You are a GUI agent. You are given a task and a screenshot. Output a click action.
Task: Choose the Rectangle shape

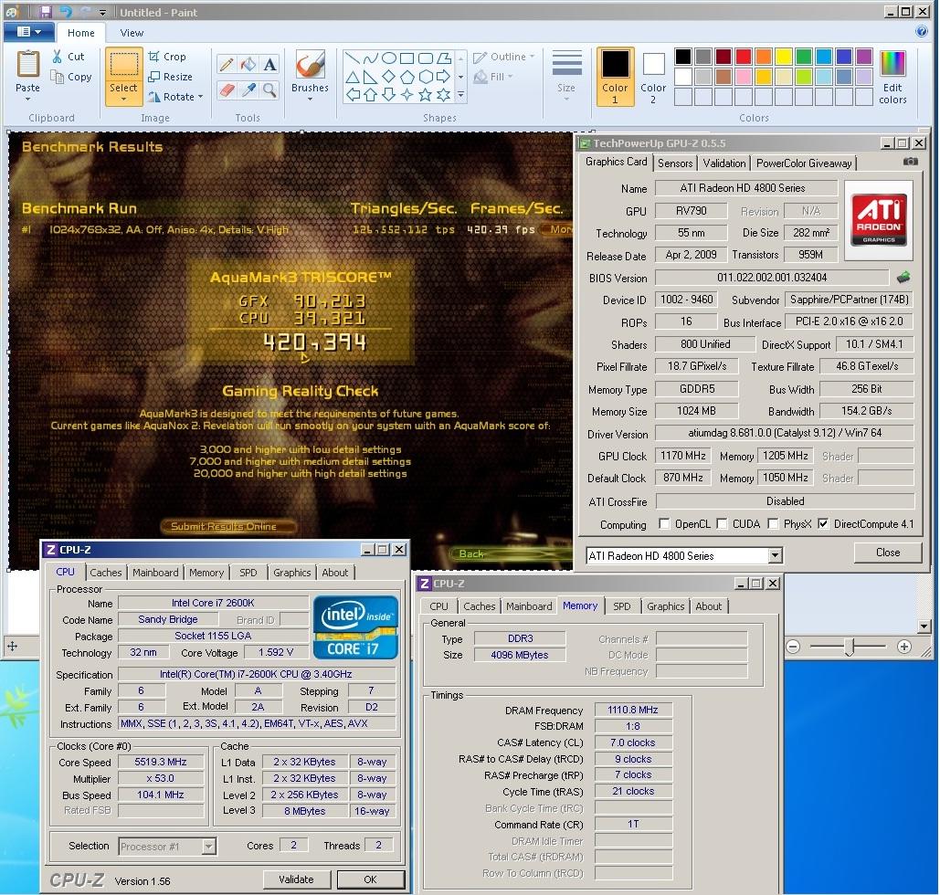click(x=407, y=58)
